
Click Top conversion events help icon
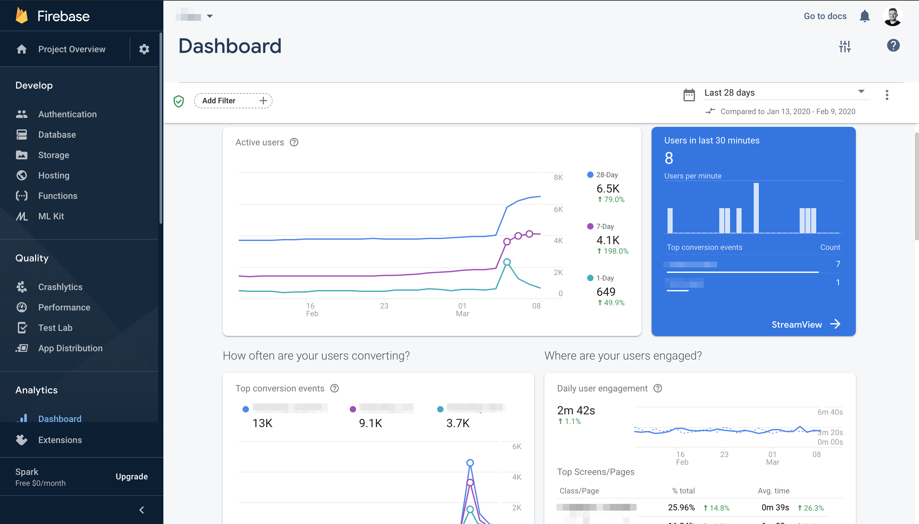click(334, 388)
